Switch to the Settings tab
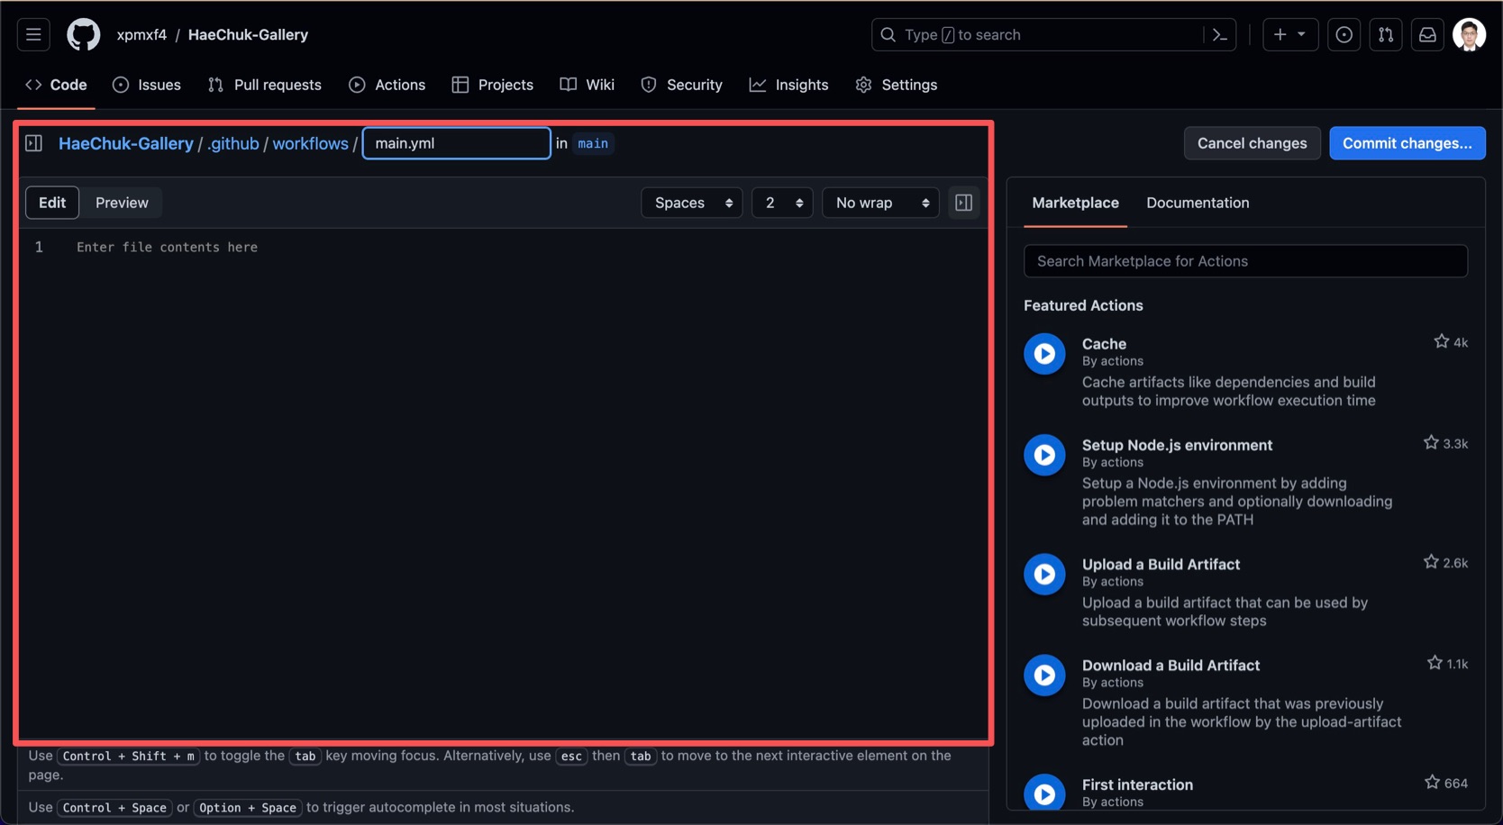The height and width of the screenshot is (825, 1503). pos(897,85)
